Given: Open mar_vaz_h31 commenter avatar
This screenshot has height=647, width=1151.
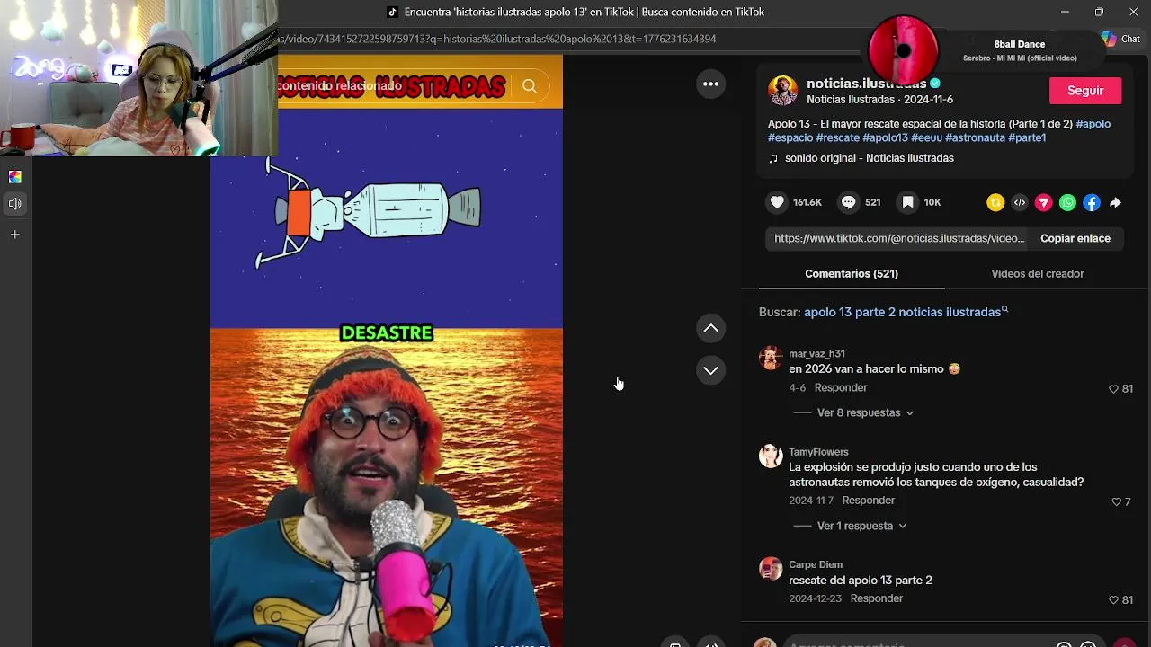Looking at the screenshot, I should click(x=771, y=358).
